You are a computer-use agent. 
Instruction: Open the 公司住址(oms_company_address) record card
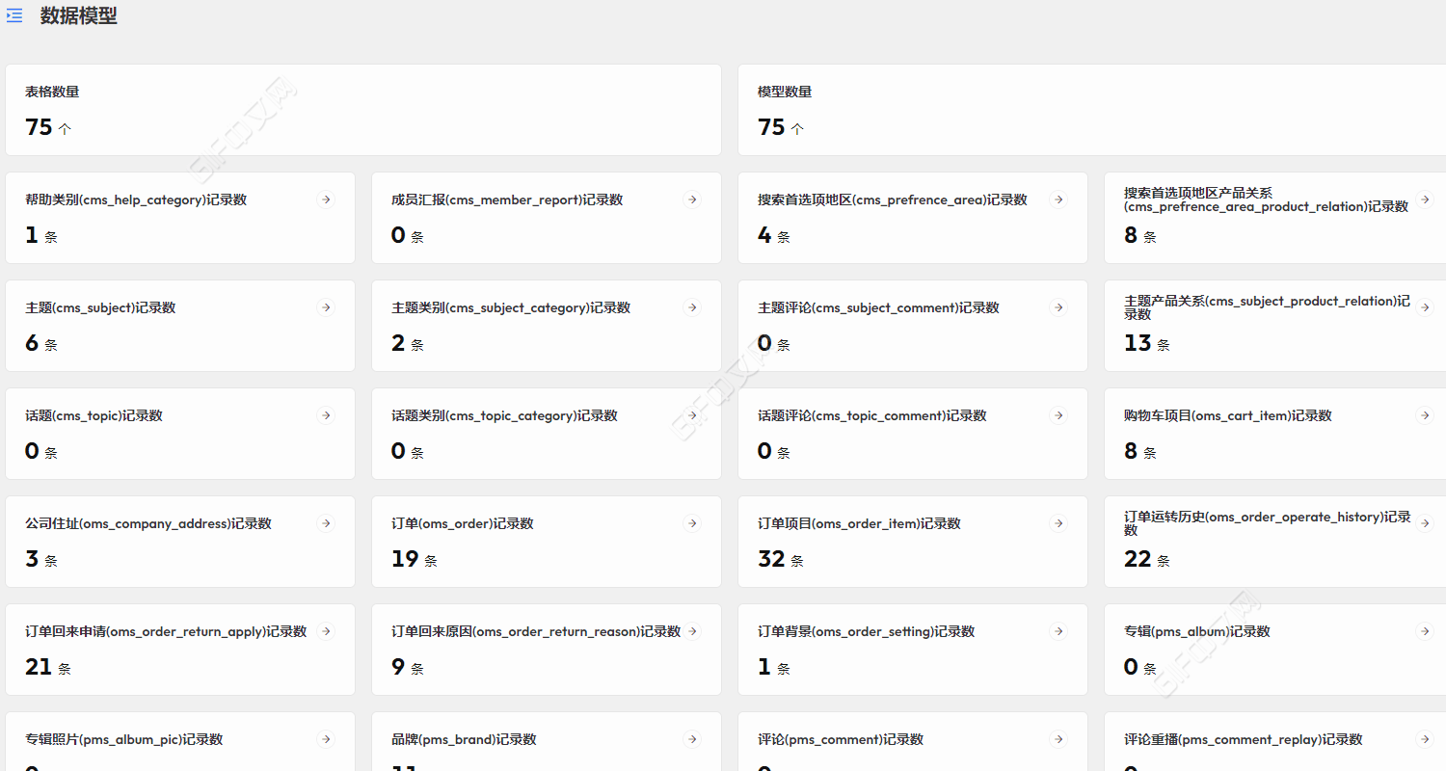180,541
